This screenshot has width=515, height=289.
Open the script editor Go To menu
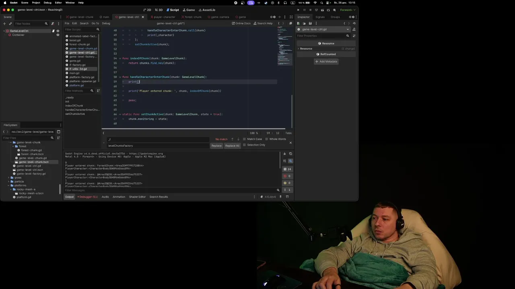click(x=95, y=23)
